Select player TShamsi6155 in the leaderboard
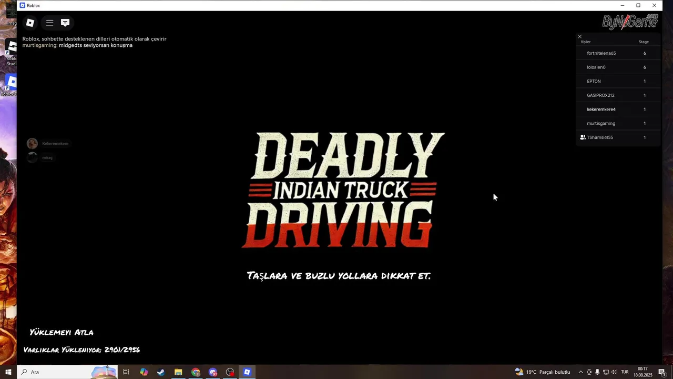The height and width of the screenshot is (379, 673). (618, 137)
